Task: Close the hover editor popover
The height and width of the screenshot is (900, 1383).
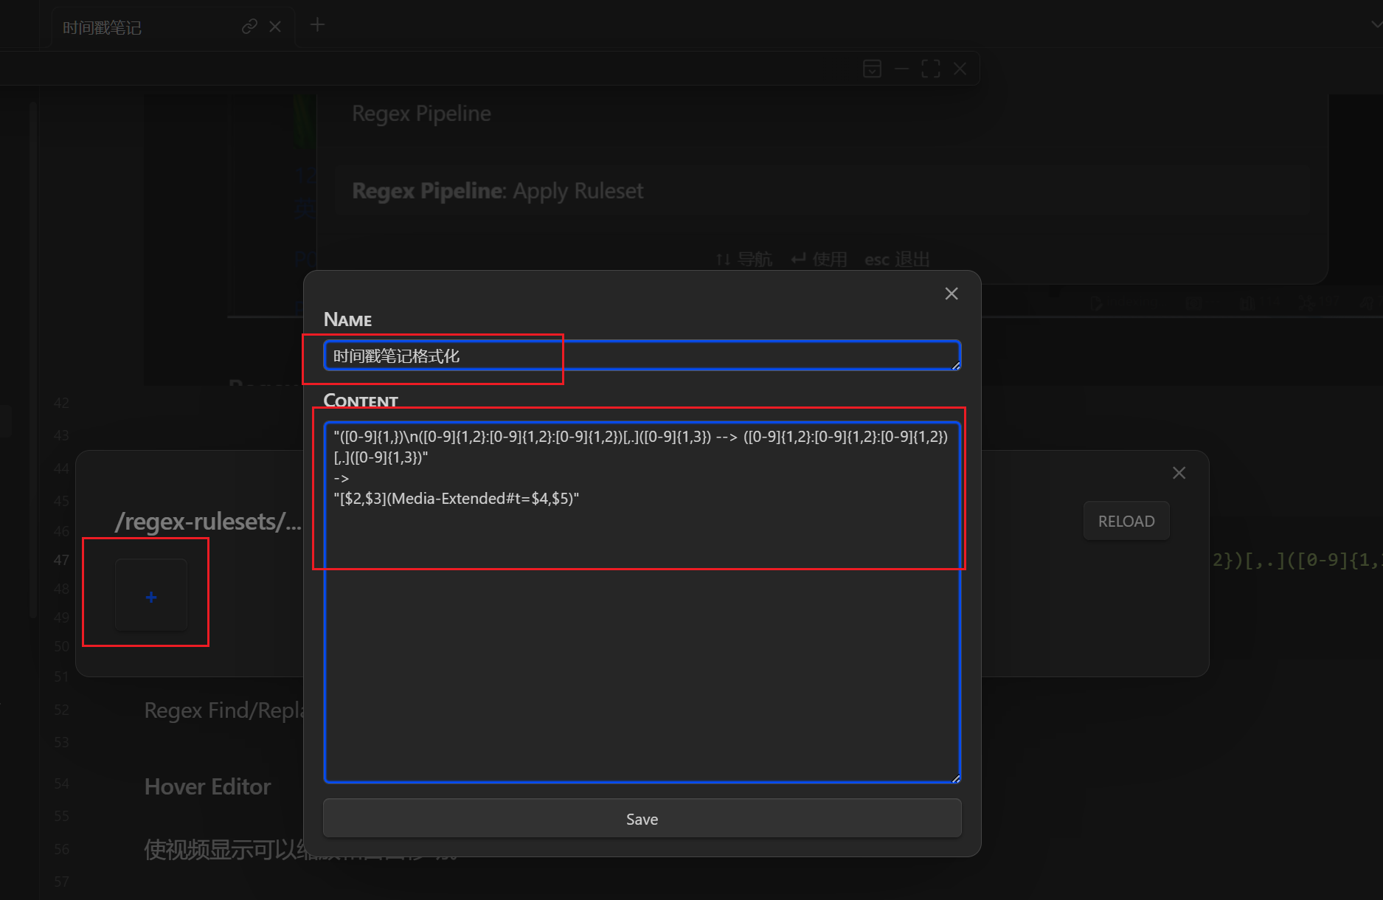Action: (x=960, y=69)
